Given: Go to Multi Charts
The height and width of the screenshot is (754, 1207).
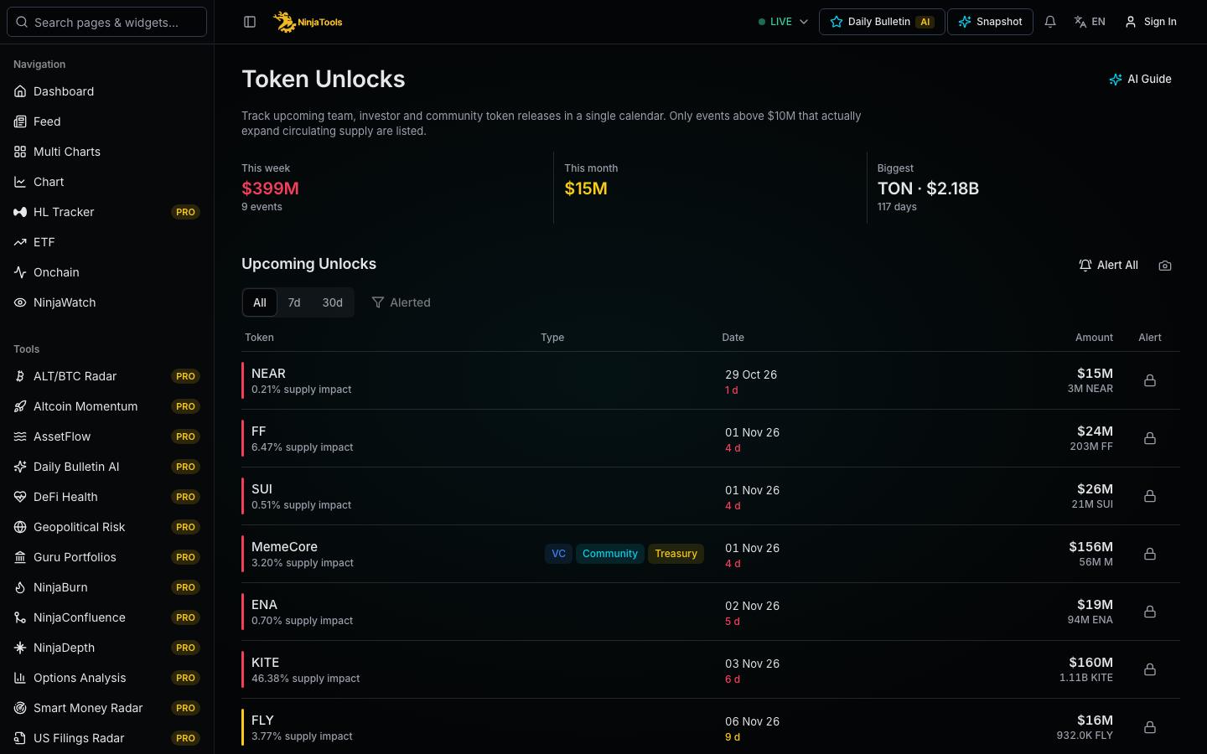Looking at the screenshot, I should click(106, 152).
